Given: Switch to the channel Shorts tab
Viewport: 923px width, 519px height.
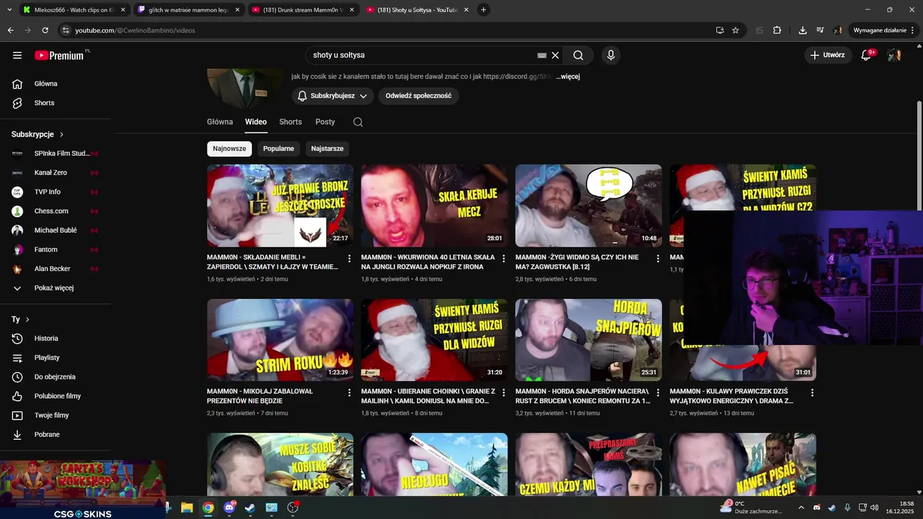Looking at the screenshot, I should click(291, 122).
